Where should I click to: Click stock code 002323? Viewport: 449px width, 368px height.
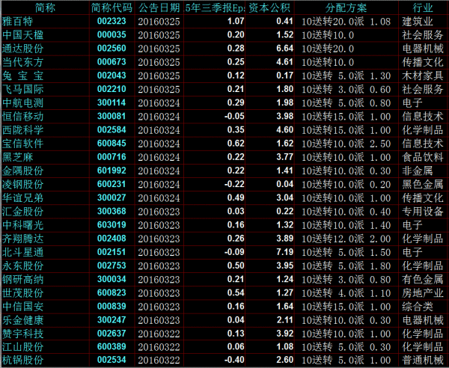point(112,21)
